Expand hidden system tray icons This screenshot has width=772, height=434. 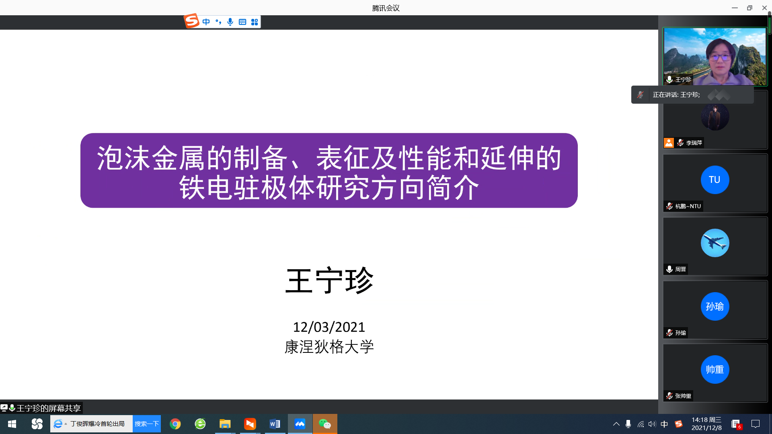point(616,424)
